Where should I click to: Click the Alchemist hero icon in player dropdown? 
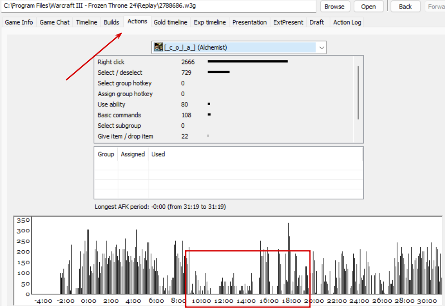click(x=158, y=47)
